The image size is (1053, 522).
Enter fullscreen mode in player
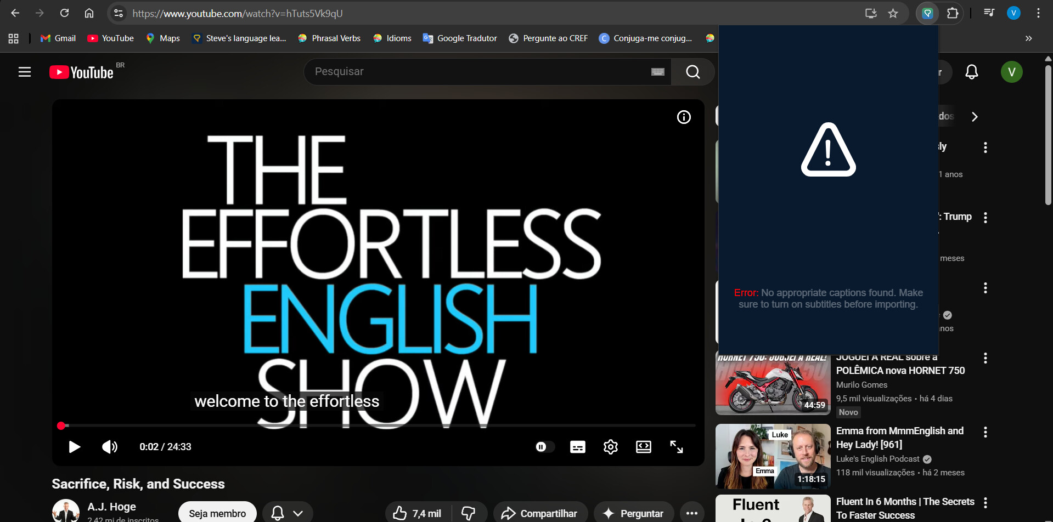coord(676,447)
